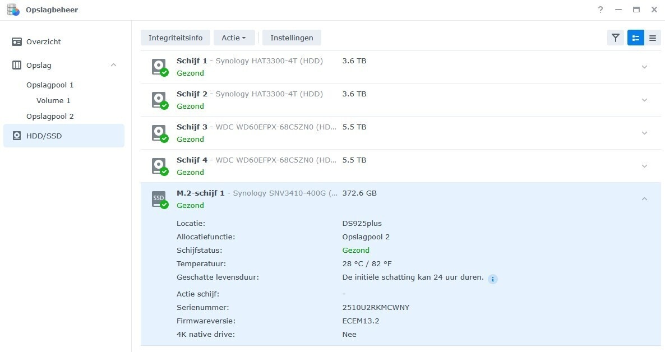Open Volume 1 from the sidebar
The height and width of the screenshot is (352, 665).
coord(53,100)
